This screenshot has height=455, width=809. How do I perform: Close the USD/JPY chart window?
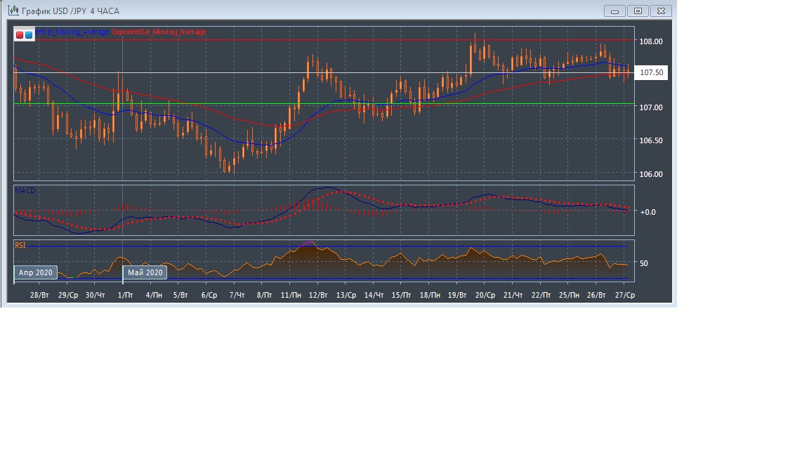click(662, 11)
